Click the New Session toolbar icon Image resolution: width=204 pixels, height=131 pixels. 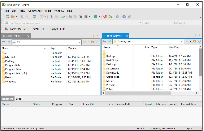[x=8, y=17]
